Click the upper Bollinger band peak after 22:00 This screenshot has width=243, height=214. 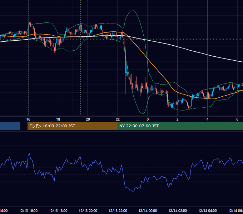click(x=133, y=10)
